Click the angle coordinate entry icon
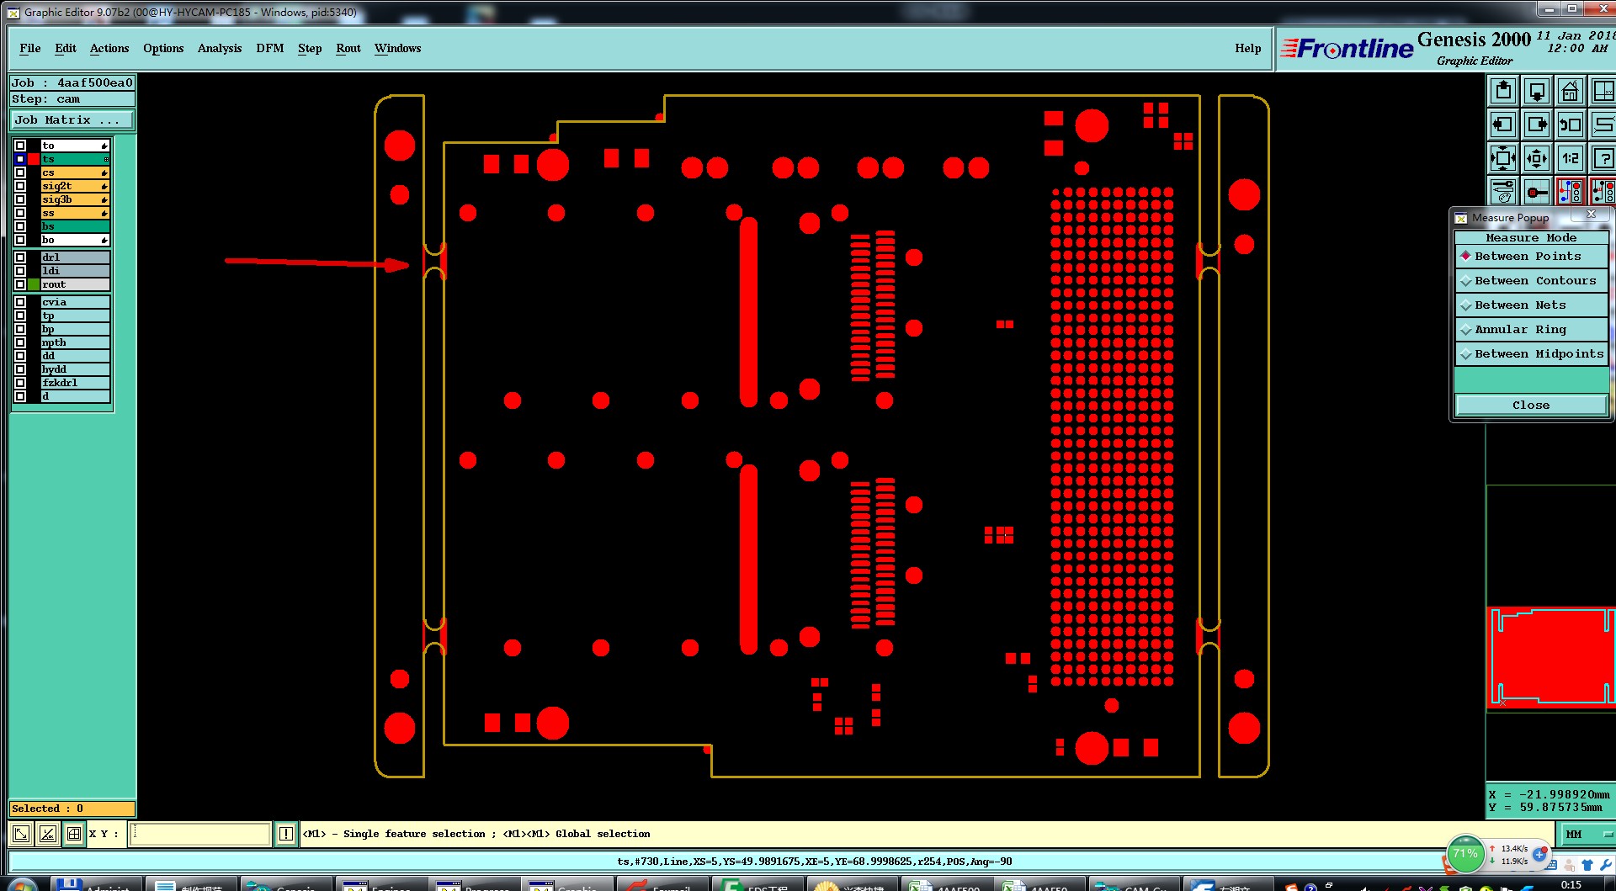The width and height of the screenshot is (1616, 891). [48, 834]
